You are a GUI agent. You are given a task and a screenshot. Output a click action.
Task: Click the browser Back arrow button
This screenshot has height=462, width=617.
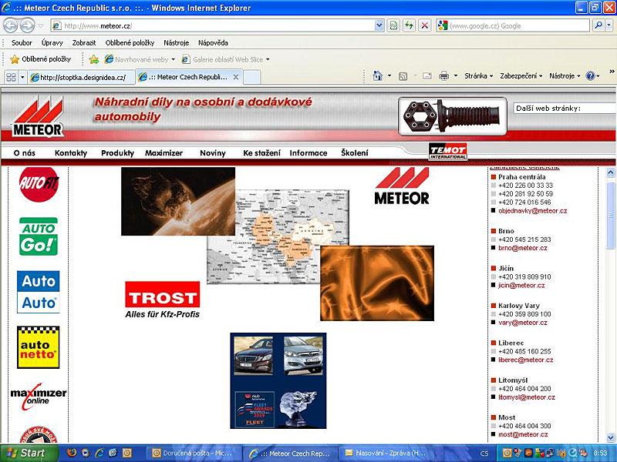tap(11, 26)
